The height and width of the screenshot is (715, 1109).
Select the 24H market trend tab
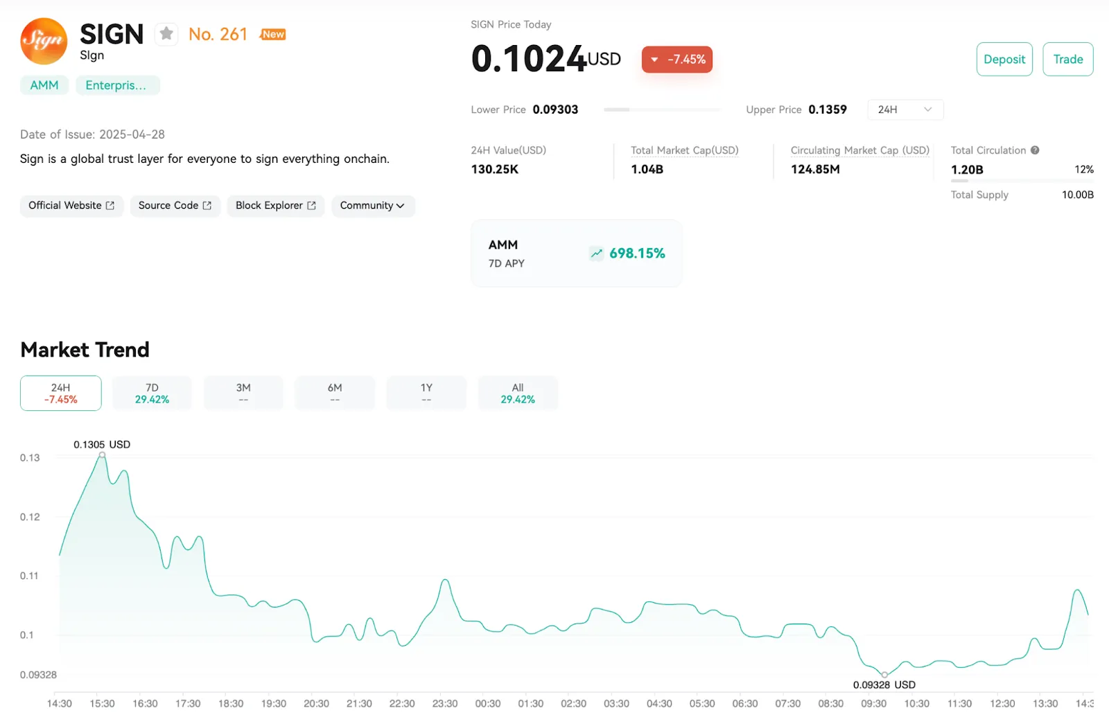point(61,393)
